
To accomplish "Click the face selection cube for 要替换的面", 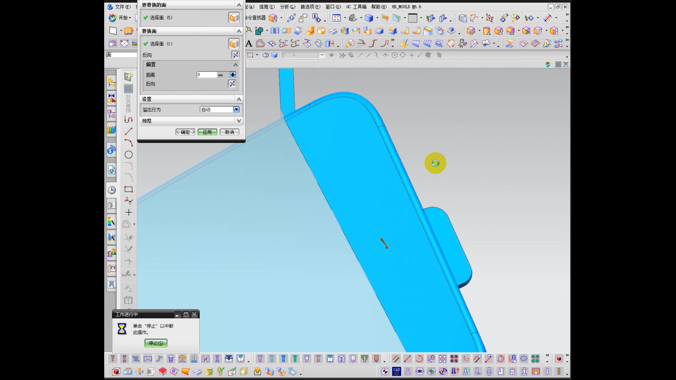I will click(x=234, y=18).
